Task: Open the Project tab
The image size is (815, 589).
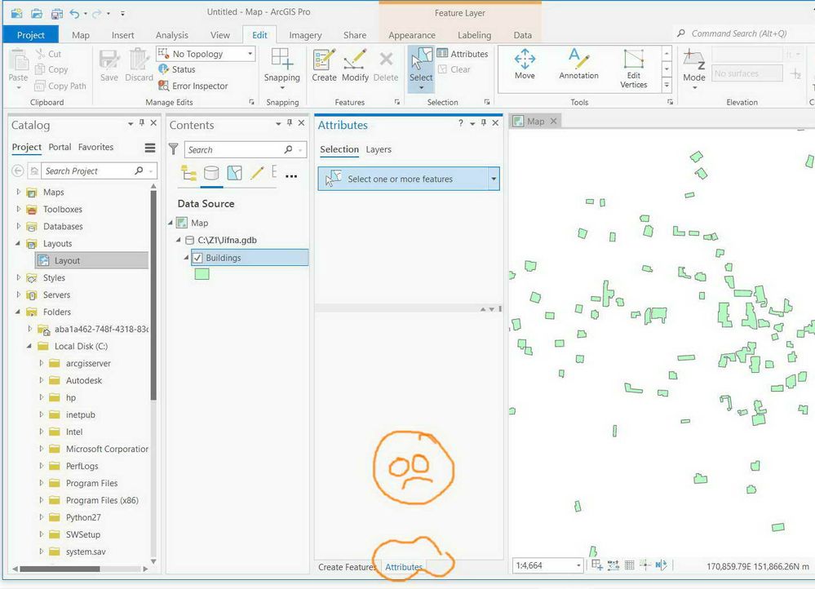Action: tap(31, 35)
